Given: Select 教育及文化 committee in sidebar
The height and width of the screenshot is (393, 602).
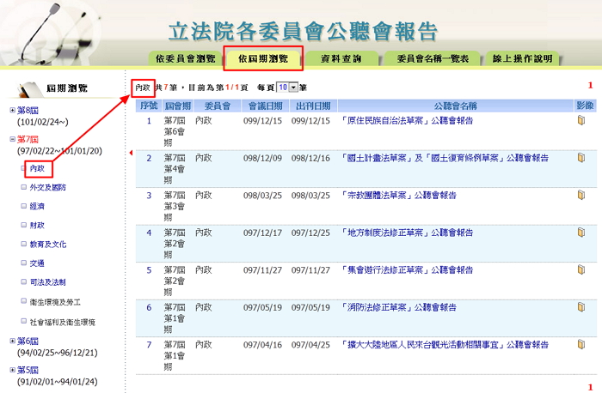Looking at the screenshot, I should click(48, 244).
